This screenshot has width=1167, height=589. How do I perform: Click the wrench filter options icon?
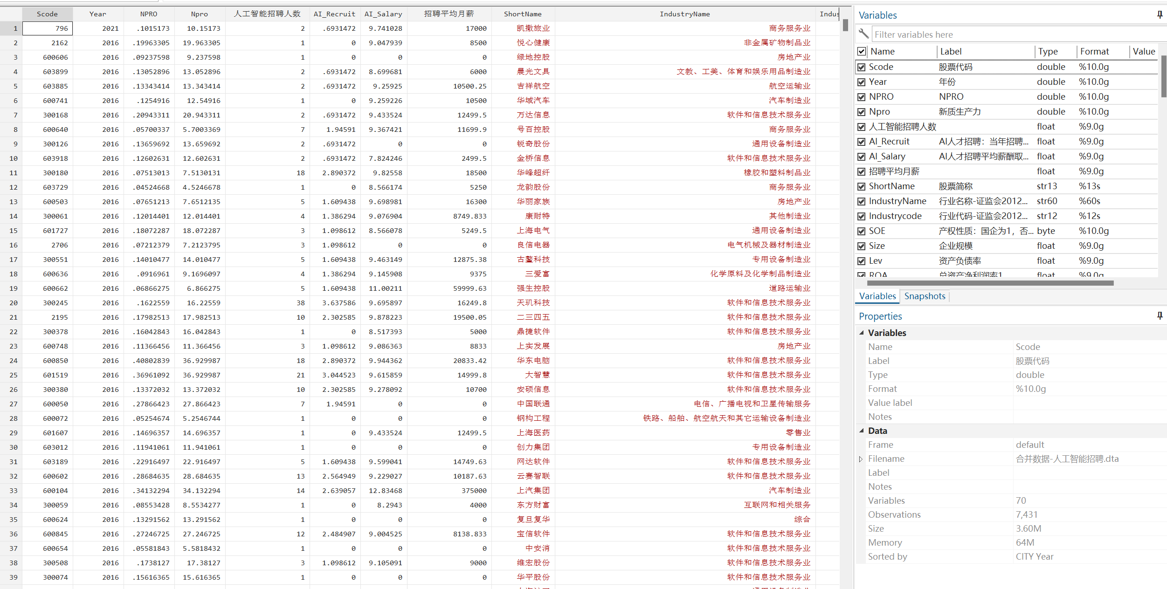(863, 34)
